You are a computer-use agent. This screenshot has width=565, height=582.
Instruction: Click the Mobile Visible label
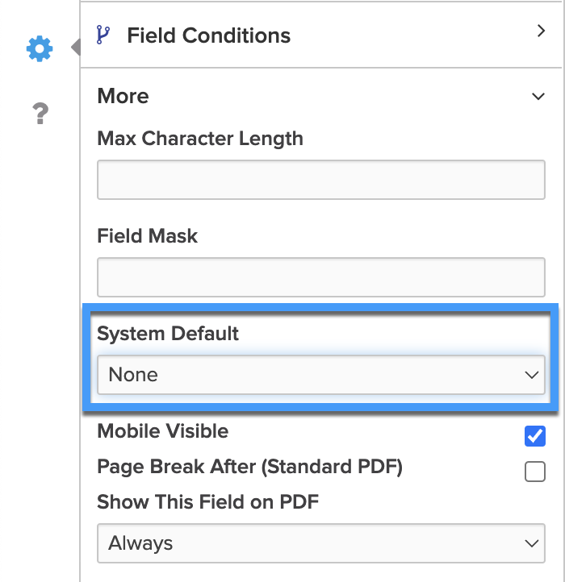(x=163, y=431)
